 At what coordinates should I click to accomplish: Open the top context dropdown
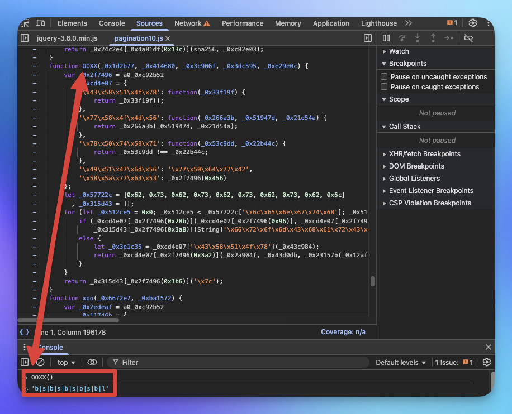pyautogui.click(x=67, y=363)
